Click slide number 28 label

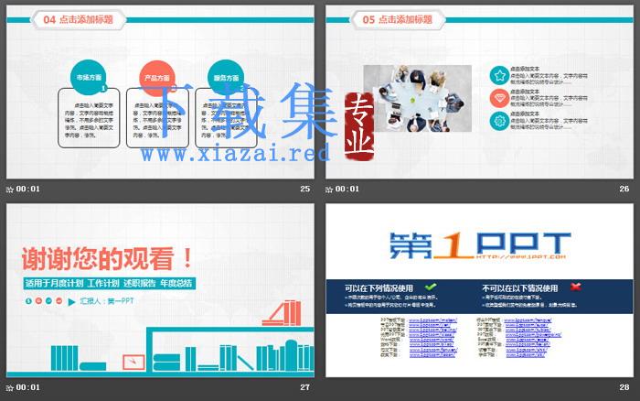tap(624, 387)
